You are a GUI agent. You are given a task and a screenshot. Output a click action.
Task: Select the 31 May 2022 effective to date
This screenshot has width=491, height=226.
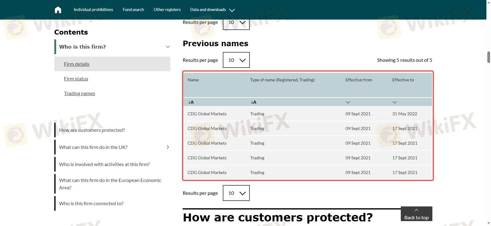pyautogui.click(x=405, y=114)
